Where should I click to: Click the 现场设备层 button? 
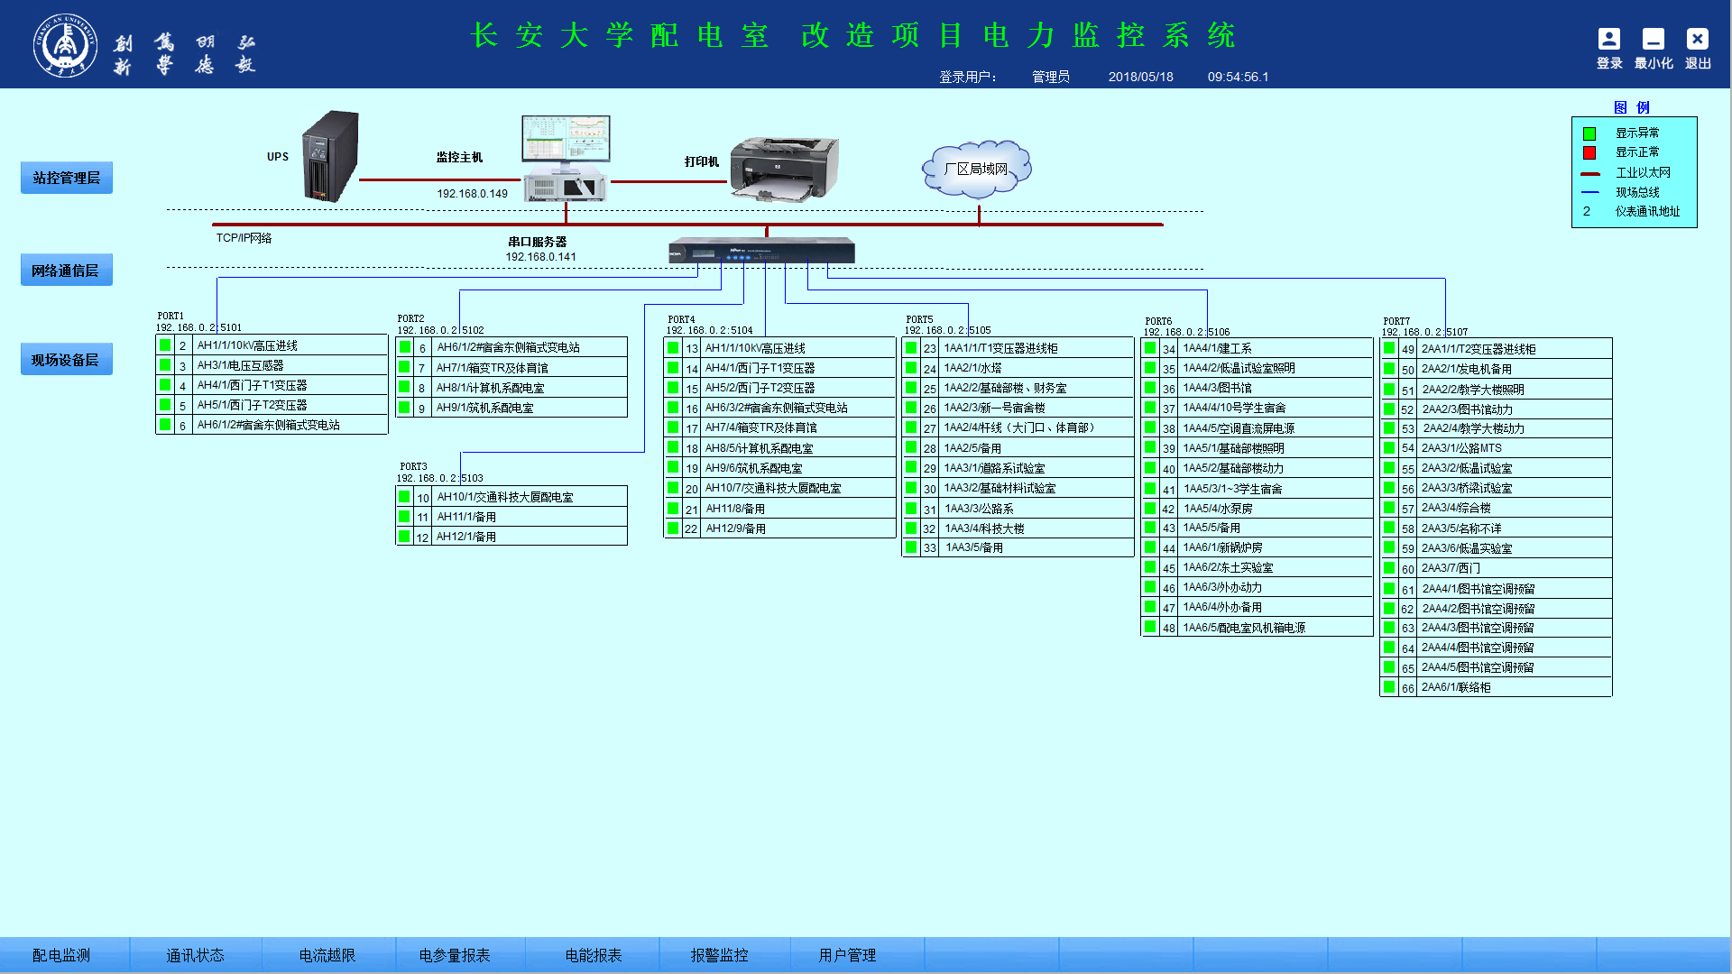[67, 360]
